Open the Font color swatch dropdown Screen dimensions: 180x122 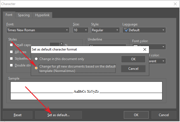tap(163, 47)
